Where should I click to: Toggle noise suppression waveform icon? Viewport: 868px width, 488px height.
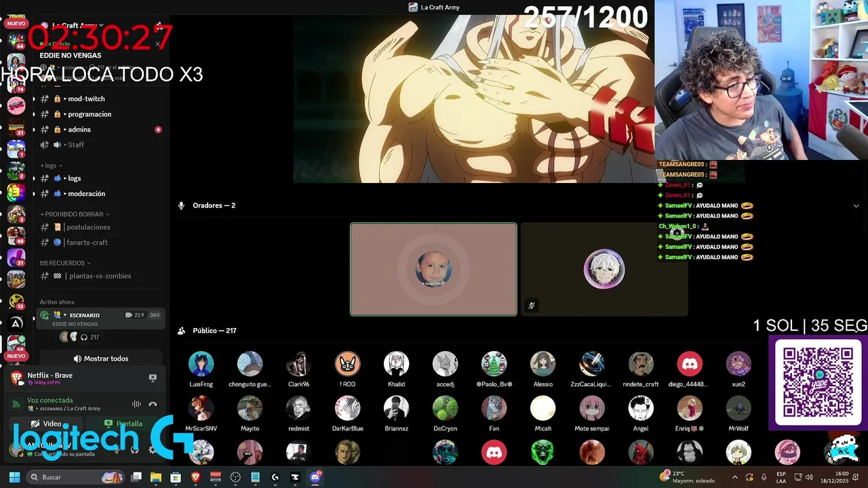(x=136, y=404)
